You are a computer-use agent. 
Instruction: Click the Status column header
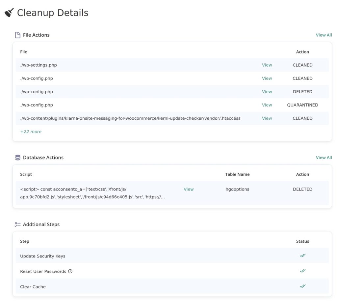(x=302, y=241)
